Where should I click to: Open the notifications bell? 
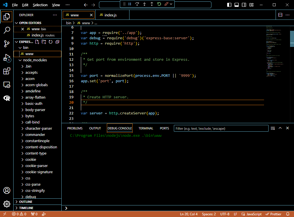click(287, 214)
